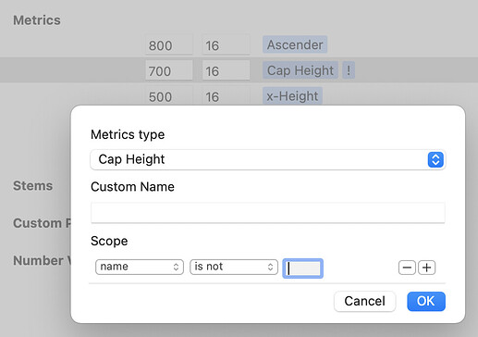Click the Ascender value field 800

(169, 45)
